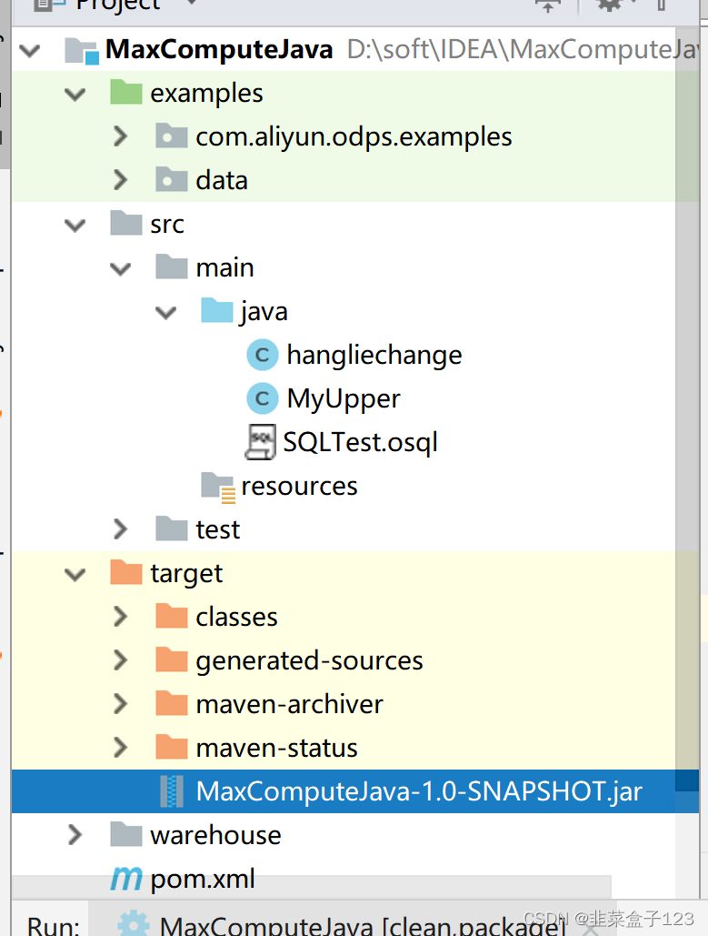Select the test folder label

pos(218,529)
